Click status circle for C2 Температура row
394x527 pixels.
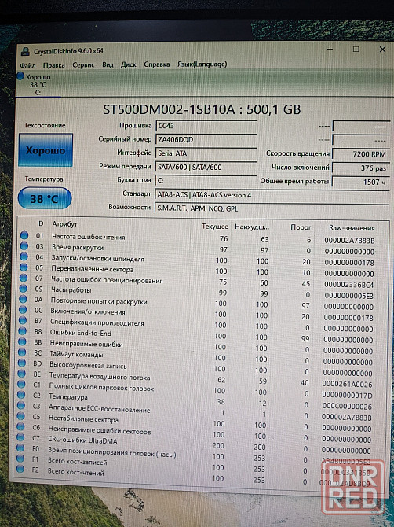(x=21, y=395)
